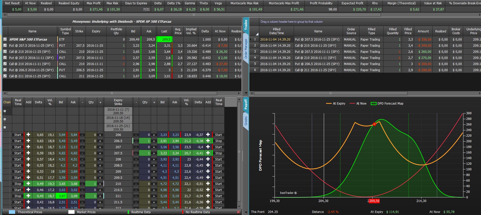
Task: Click the minus quantity button for put 206.5
Action: pos(136,141)
